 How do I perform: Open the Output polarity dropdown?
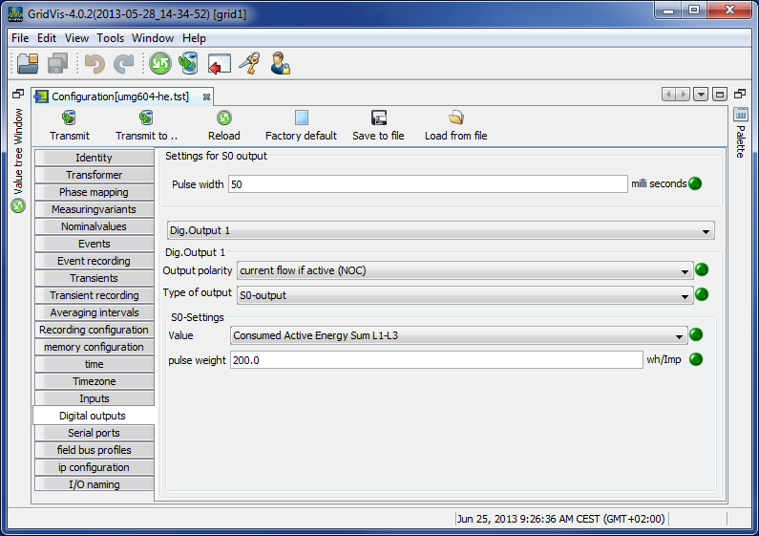tap(685, 271)
